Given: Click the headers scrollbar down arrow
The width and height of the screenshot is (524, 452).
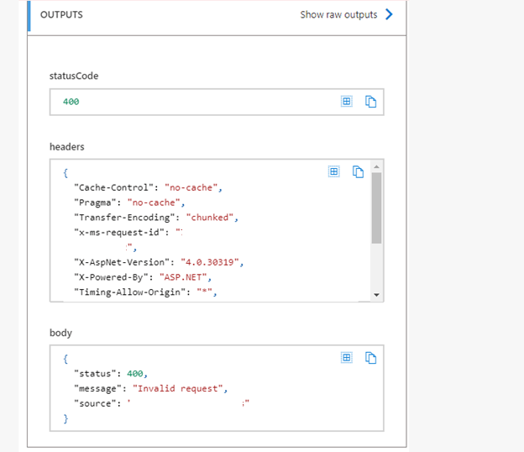Looking at the screenshot, I should pyautogui.click(x=376, y=295).
